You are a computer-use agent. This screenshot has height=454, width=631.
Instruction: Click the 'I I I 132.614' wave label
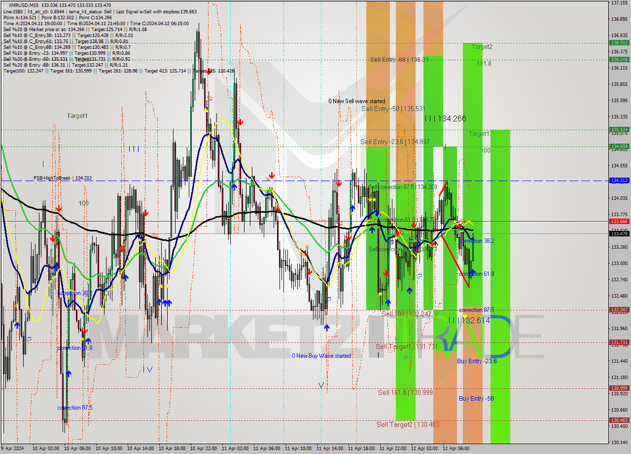(x=469, y=320)
